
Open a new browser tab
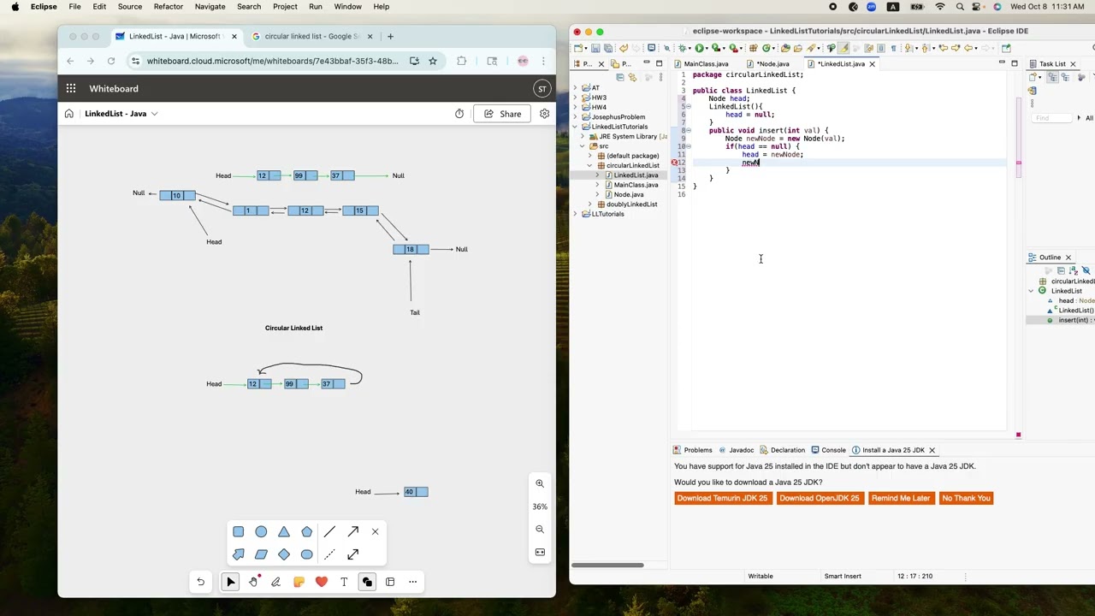pos(391,36)
